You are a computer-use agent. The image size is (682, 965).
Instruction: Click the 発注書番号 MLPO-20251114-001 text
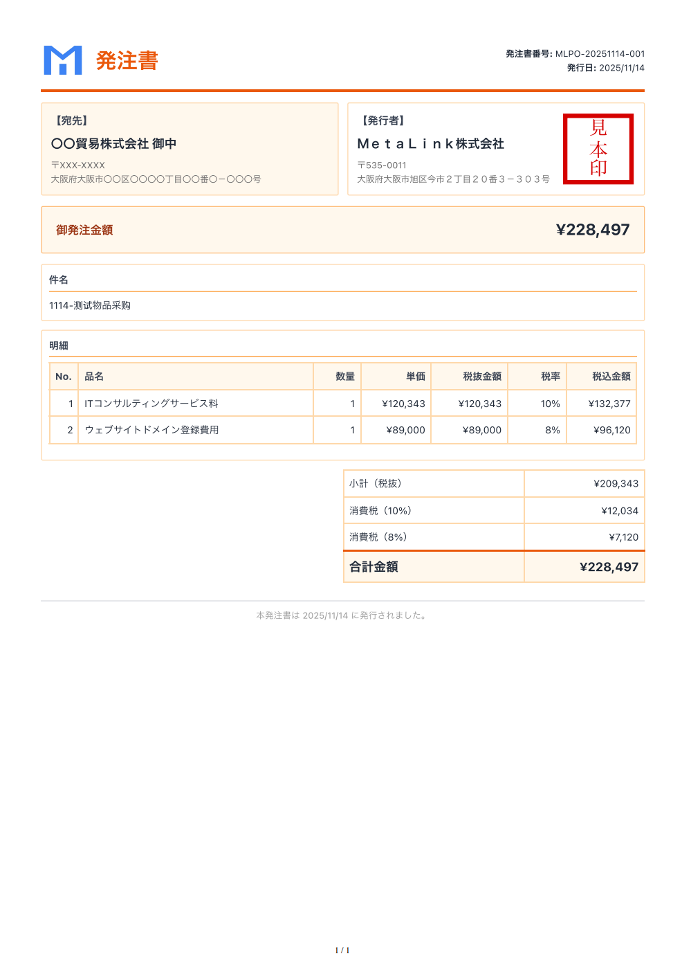[574, 53]
